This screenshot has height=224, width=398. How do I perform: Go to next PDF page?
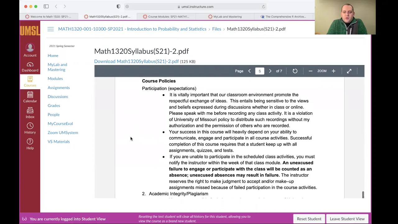270,71
